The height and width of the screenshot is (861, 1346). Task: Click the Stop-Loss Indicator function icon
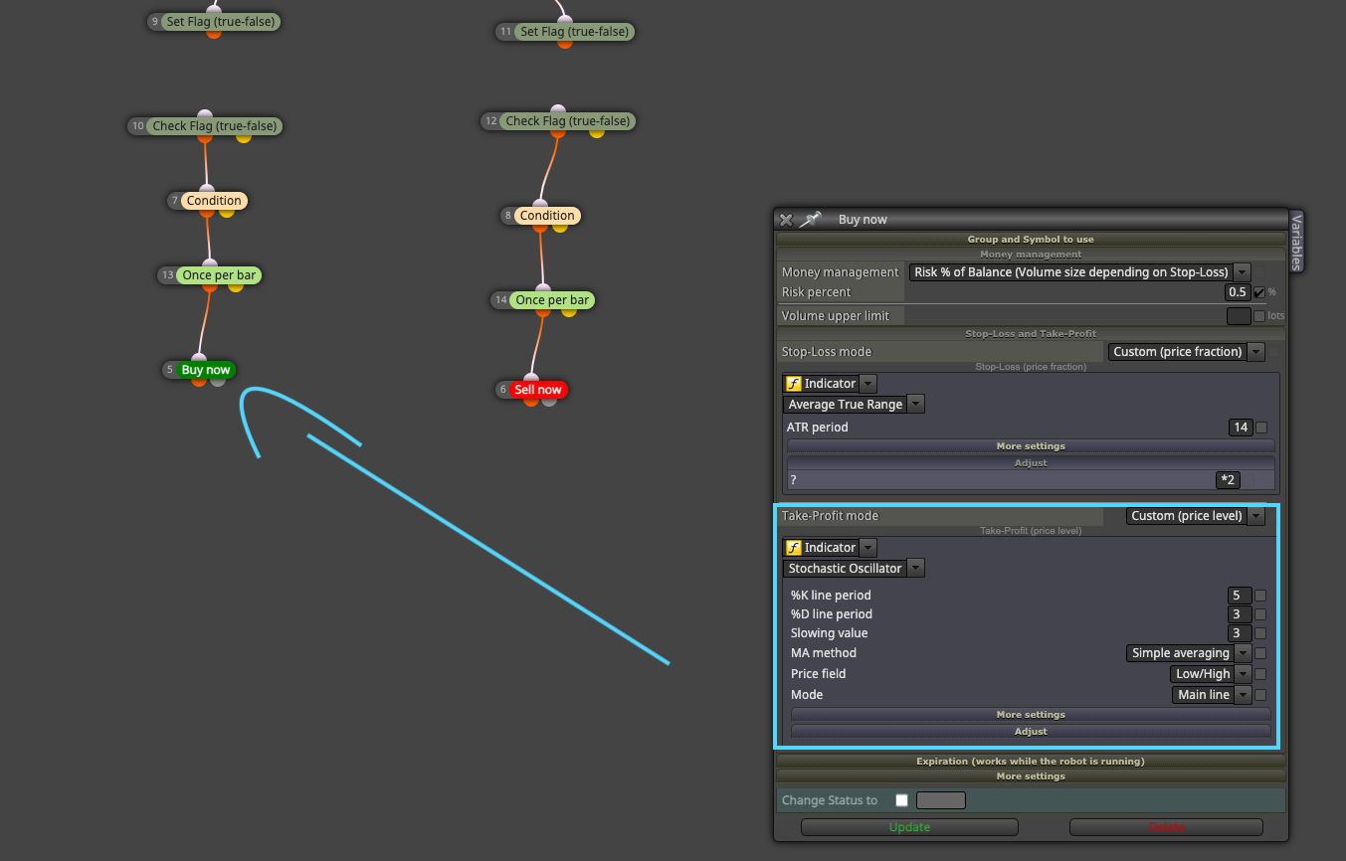tap(793, 384)
